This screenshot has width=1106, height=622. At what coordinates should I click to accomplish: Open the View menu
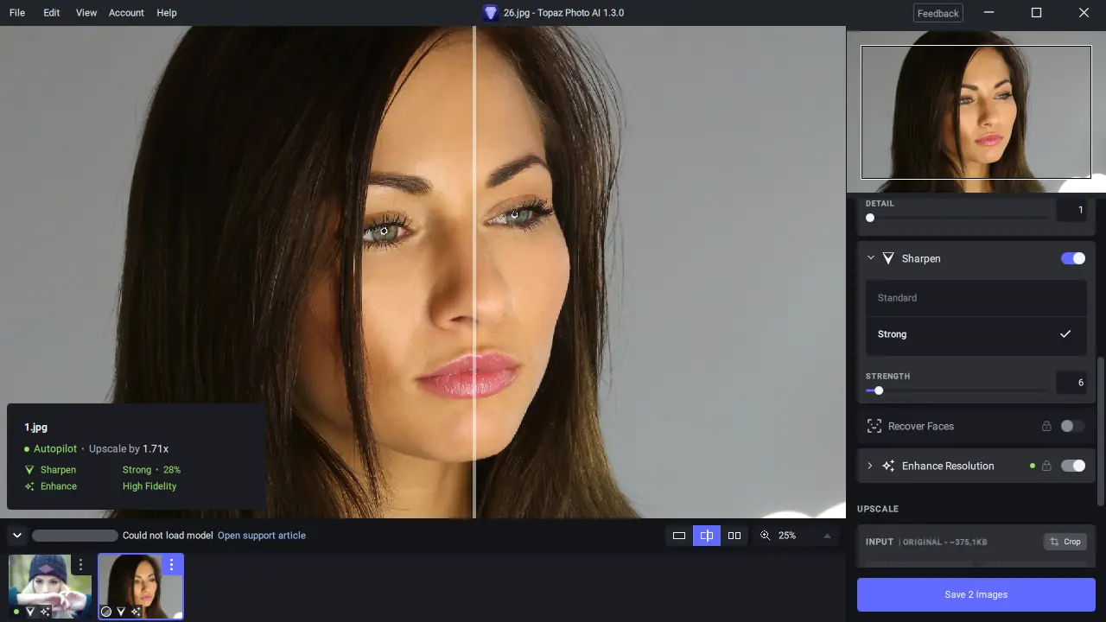click(x=86, y=13)
